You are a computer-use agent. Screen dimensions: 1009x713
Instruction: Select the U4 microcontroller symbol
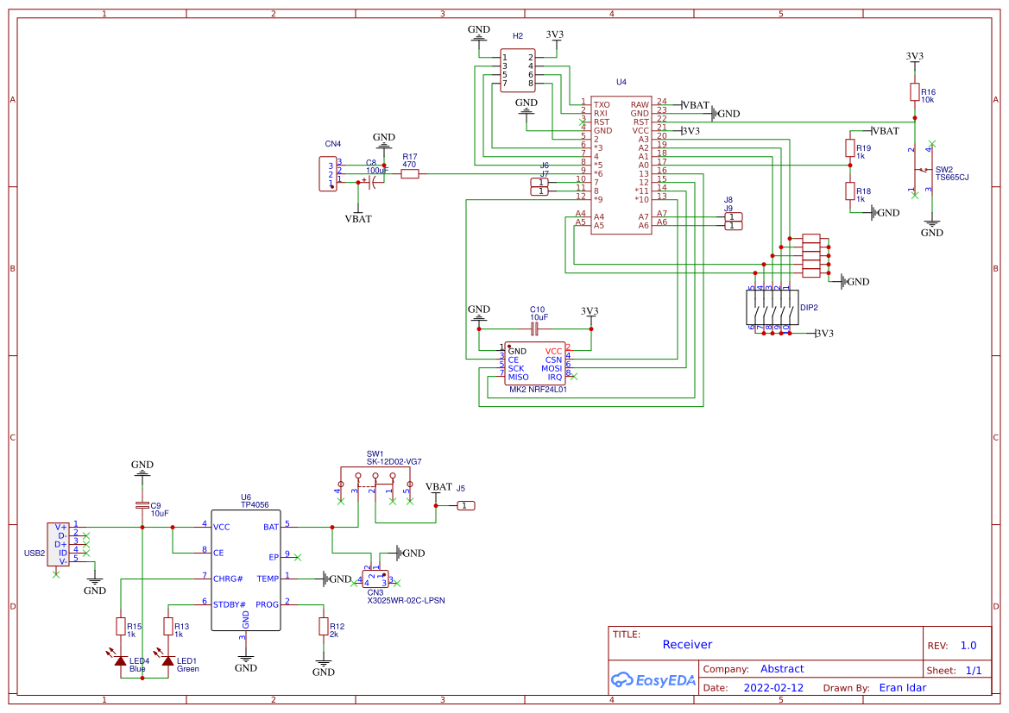(x=621, y=164)
